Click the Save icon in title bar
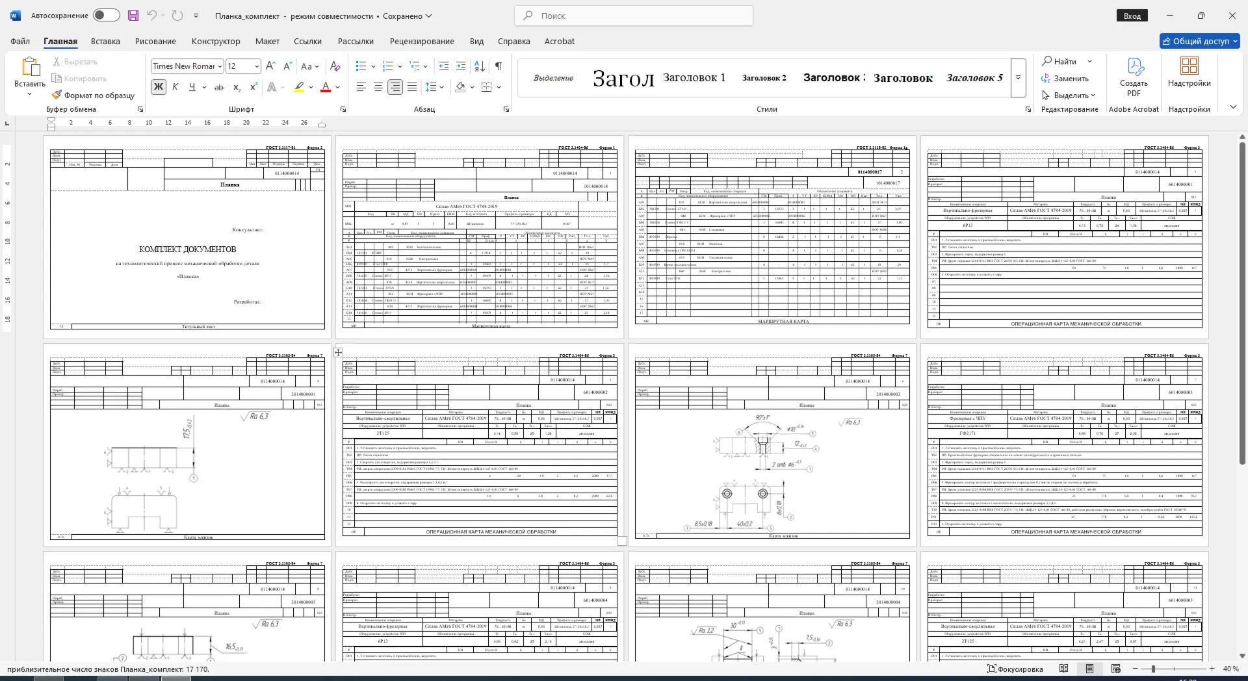The image size is (1248, 681). pyautogui.click(x=133, y=16)
